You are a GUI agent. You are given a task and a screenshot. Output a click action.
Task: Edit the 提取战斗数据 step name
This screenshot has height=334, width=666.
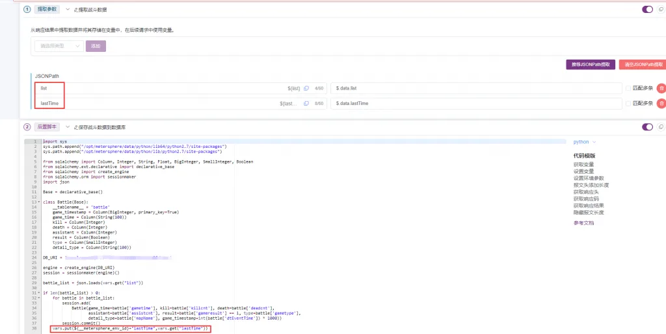pyautogui.click(x=90, y=9)
